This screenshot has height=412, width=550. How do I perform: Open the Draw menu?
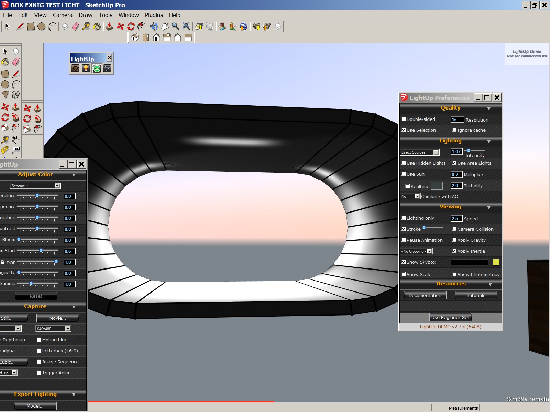coord(85,15)
